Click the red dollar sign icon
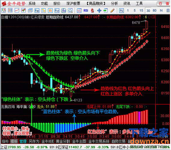The image size is (171, 150). [x=92, y=11]
